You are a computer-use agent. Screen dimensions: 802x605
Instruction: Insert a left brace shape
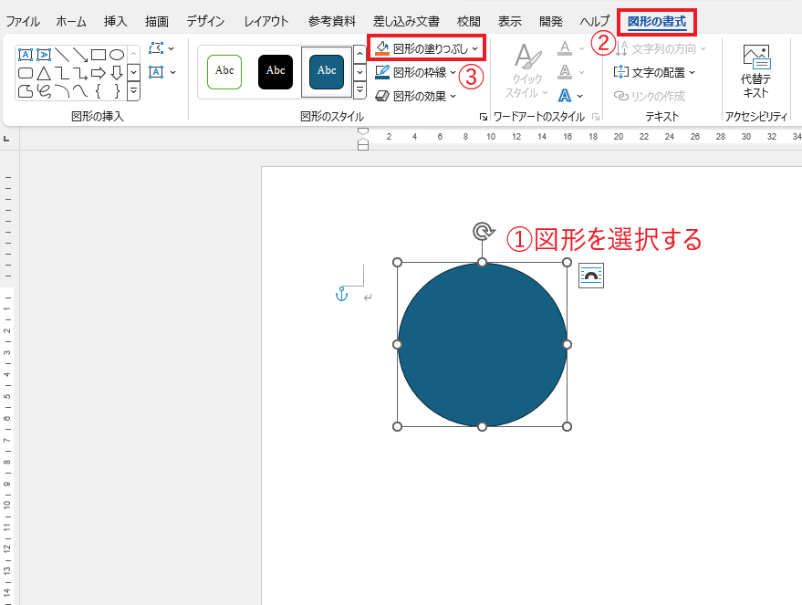point(99,91)
